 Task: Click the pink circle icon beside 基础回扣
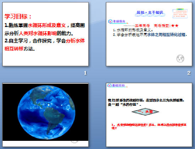click(109, 85)
